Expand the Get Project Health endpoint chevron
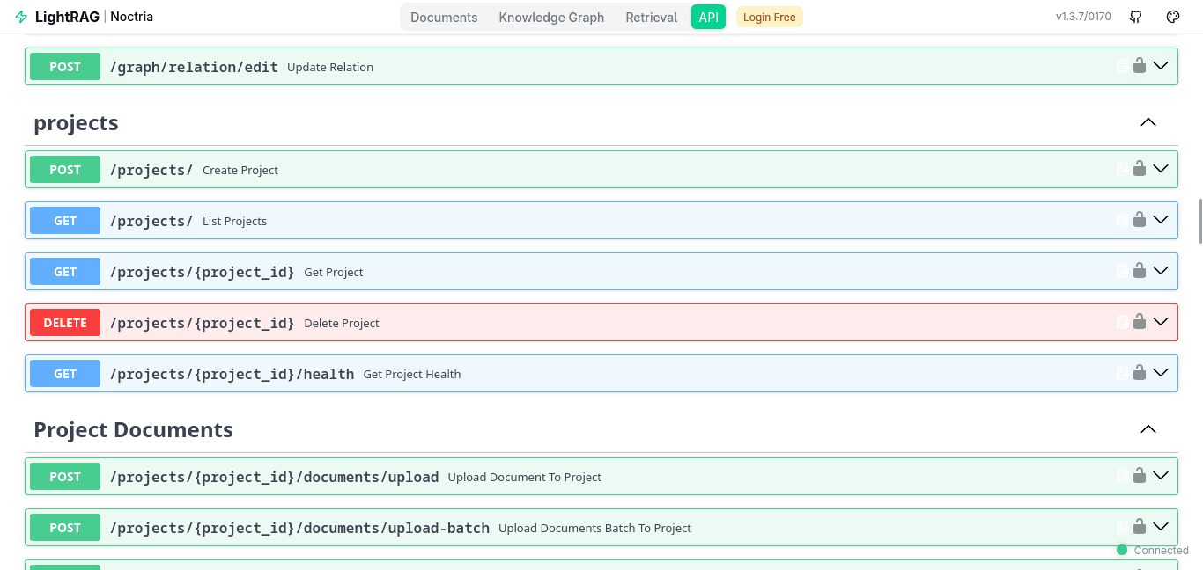 click(1161, 373)
